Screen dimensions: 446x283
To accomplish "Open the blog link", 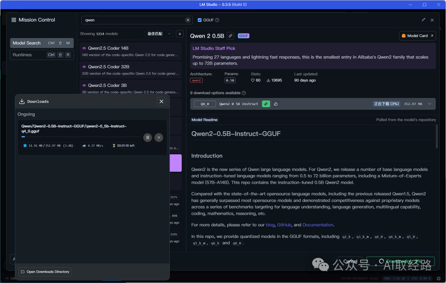I will tap(270, 225).
